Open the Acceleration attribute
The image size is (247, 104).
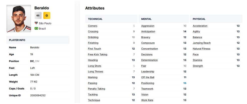point(200,26)
